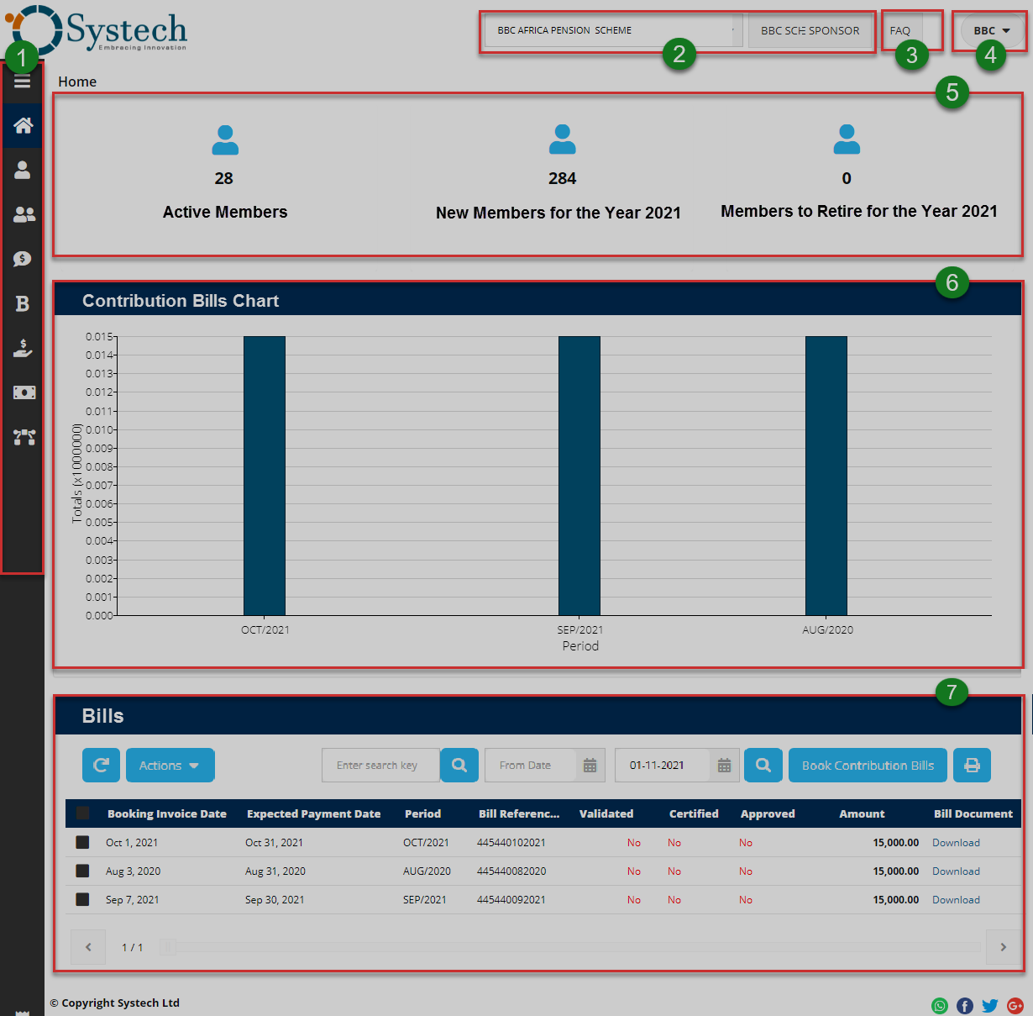Image resolution: width=1033 pixels, height=1016 pixels.
Task: Open the Home icon in sidebar
Action: coord(23,126)
